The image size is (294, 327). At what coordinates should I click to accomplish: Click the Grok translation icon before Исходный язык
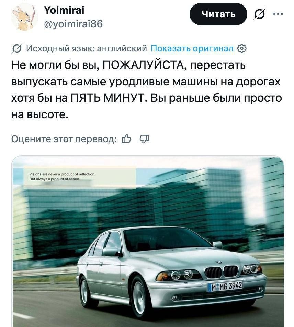tap(16, 49)
